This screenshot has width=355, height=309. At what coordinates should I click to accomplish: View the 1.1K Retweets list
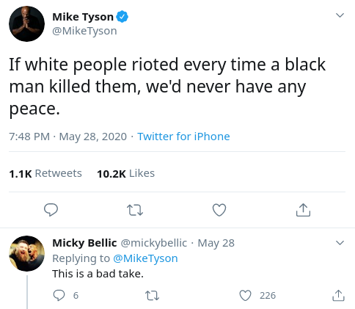[x=45, y=173]
